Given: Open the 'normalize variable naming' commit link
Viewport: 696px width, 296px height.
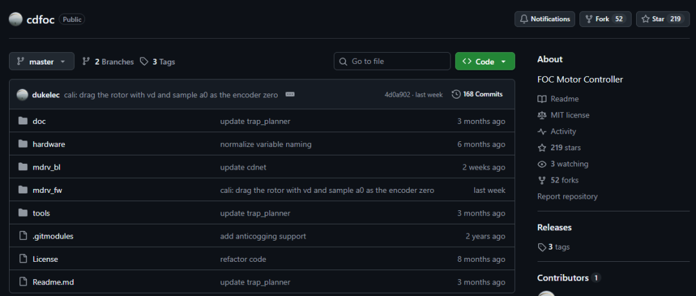Looking at the screenshot, I should [266, 144].
